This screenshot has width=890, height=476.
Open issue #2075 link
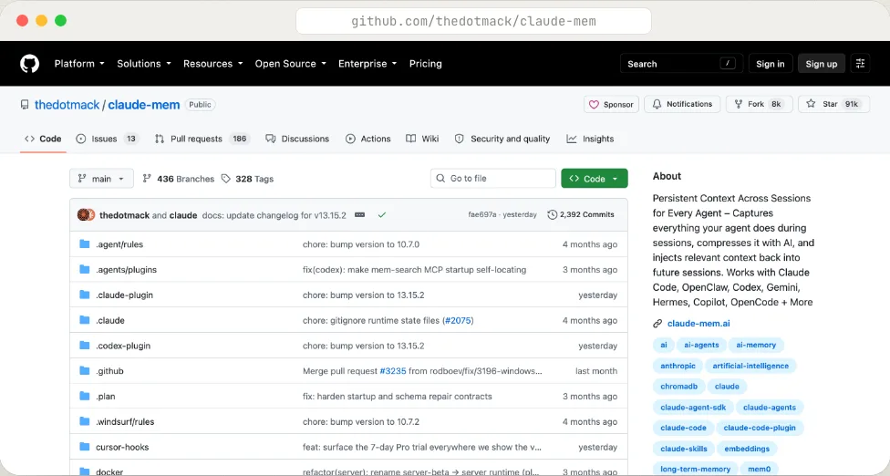tap(458, 321)
